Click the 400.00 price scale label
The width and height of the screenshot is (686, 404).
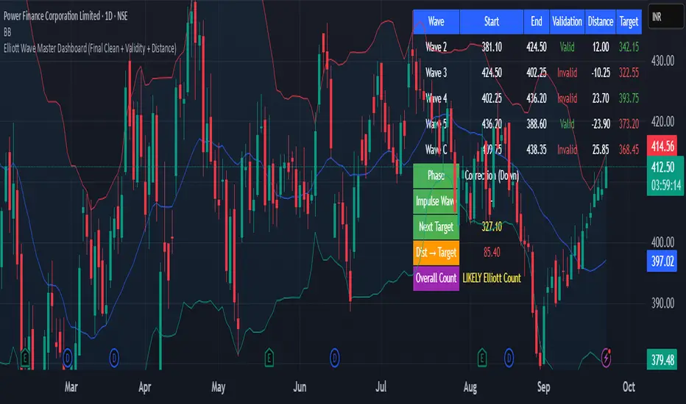662,242
